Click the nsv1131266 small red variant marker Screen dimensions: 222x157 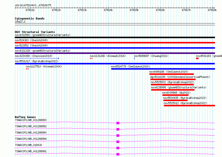click(91, 58)
